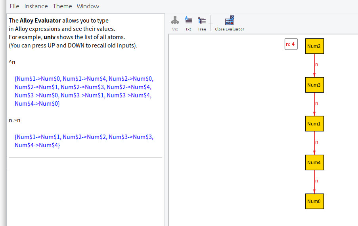Click the n.~n result output text

pos(84,141)
